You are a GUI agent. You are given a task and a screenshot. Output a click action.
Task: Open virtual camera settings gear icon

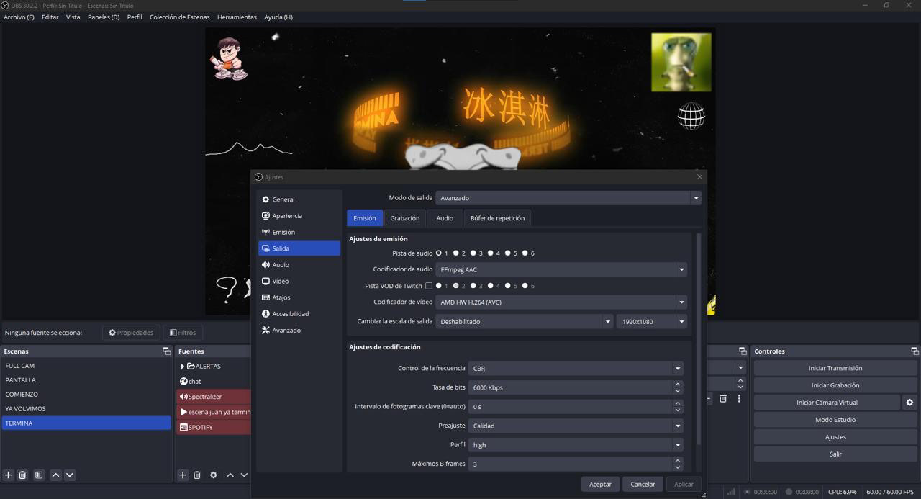pos(909,403)
